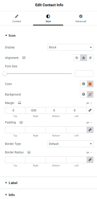Click global color globe icon for Color
Screen dimensions: 97x199
click(84, 84)
